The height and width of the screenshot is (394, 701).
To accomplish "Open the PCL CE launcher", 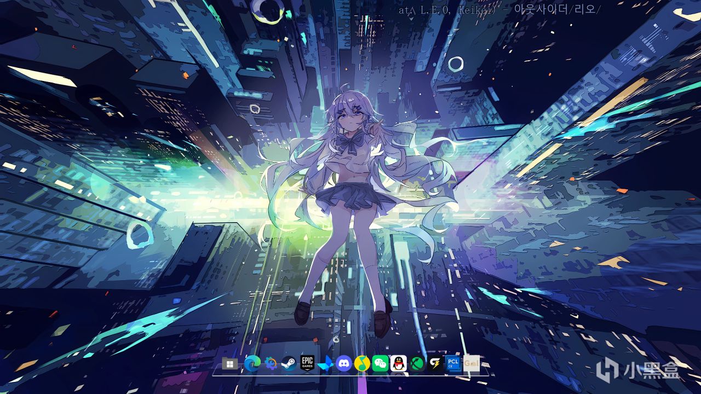I will pyautogui.click(x=453, y=363).
